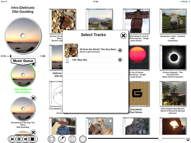
Task: Open the rocky cliff album cover
Action: point(136,126)
